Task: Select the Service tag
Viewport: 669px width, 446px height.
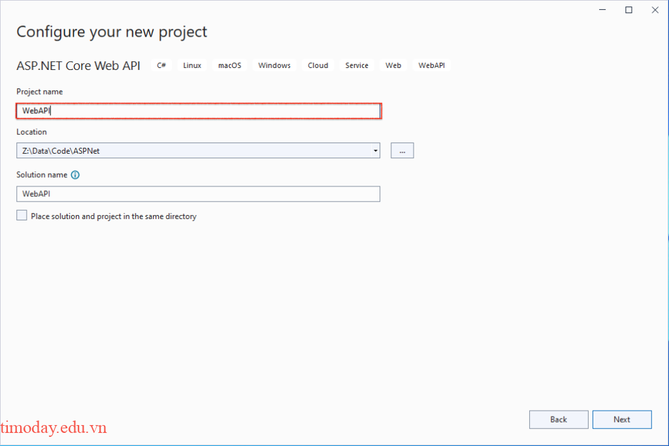Action: [356, 65]
